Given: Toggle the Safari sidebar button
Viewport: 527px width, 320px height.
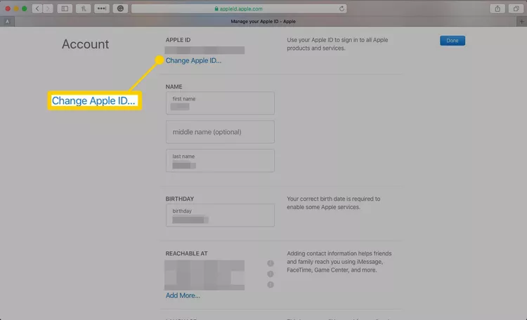Looking at the screenshot, I should coord(65,8).
